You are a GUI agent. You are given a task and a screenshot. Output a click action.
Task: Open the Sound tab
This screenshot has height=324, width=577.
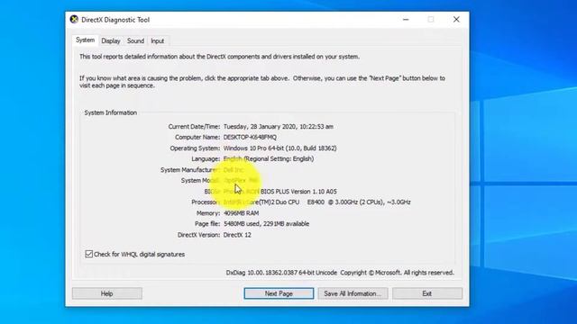point(135,40)
